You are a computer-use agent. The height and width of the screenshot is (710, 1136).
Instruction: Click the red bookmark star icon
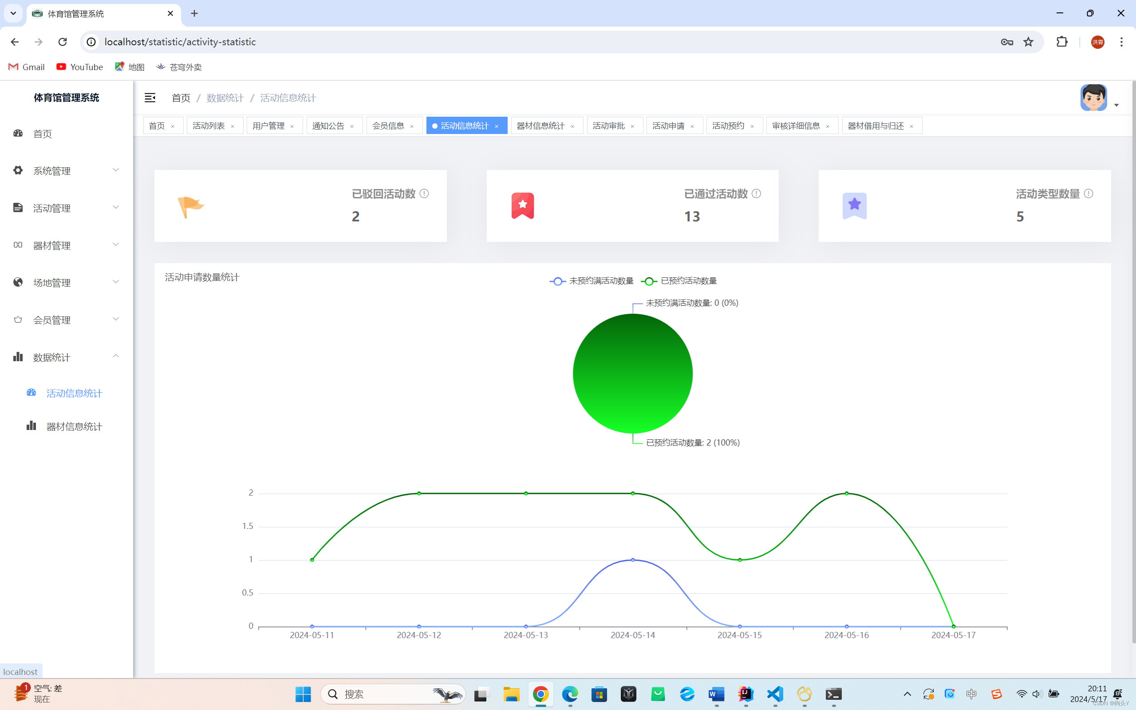[x=522, y=205]
